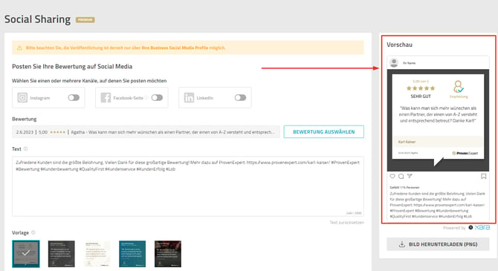
Task: Click the LinkedIn logo icon
Action: (x=189, y=98)
